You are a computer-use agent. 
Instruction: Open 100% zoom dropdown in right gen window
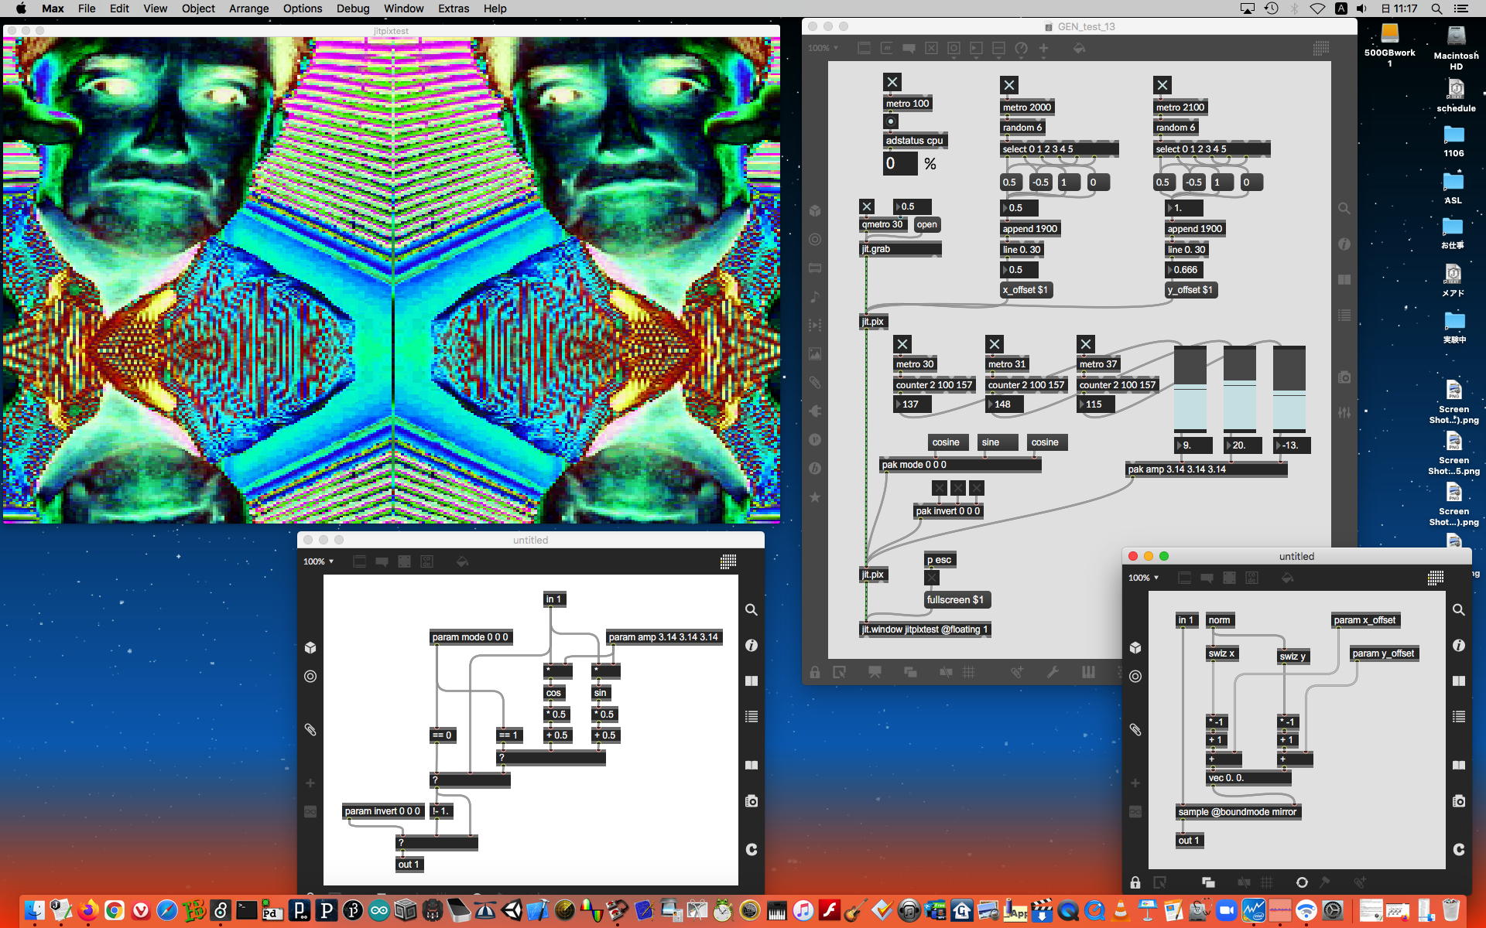[1143, 578]
